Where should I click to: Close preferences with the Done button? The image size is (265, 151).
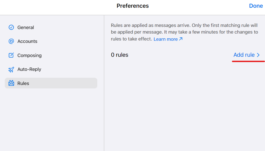[x=256, y=6]
